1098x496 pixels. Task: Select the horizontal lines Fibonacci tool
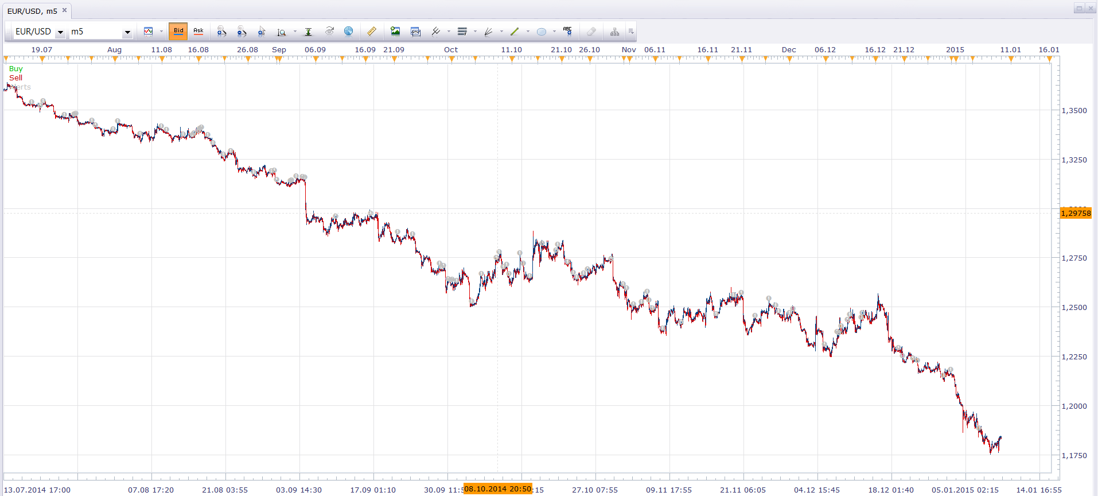(462, 32)
